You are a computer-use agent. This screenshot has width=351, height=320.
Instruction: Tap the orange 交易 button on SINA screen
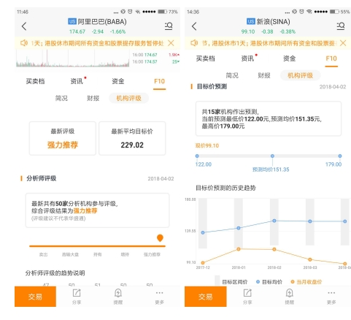206,297
